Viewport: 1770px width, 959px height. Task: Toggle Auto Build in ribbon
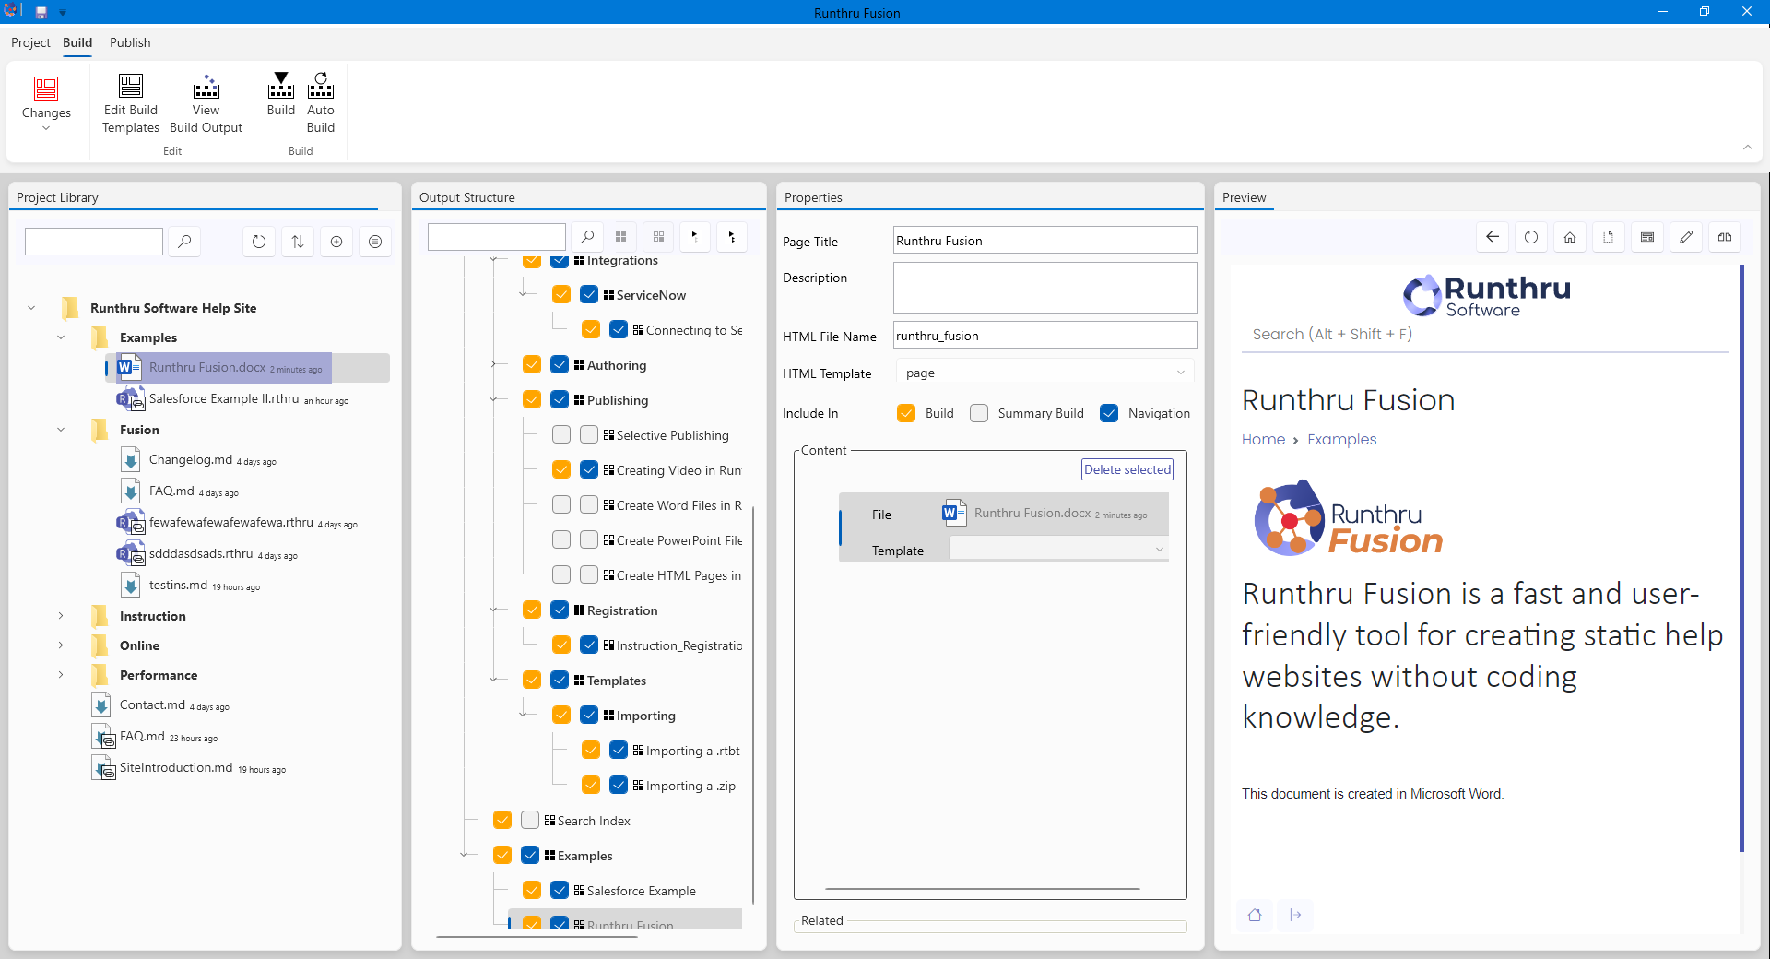[x=321, y=104]
